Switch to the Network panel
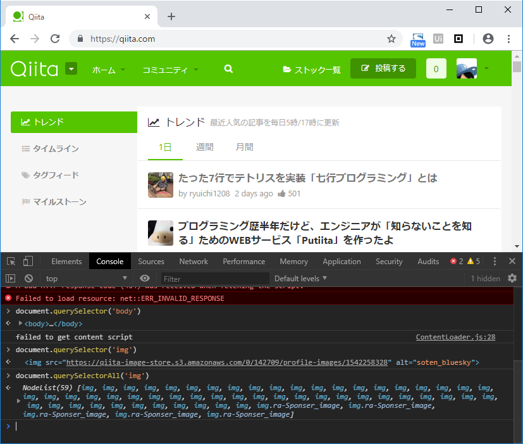The image size is (523, 444). [194, 261]
